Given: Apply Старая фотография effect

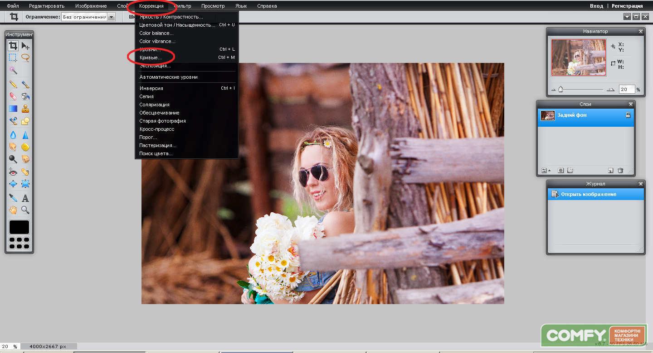Looking at the screenshot, I should pos(187,121).
